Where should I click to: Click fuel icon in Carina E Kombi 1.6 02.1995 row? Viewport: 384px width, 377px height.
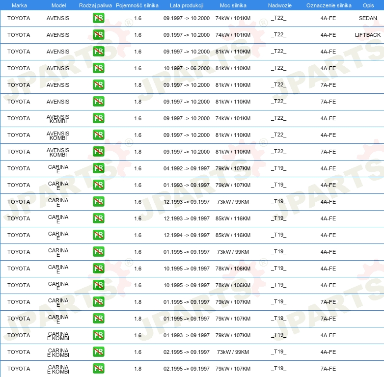pyautogui.click(x=98, y=352)
